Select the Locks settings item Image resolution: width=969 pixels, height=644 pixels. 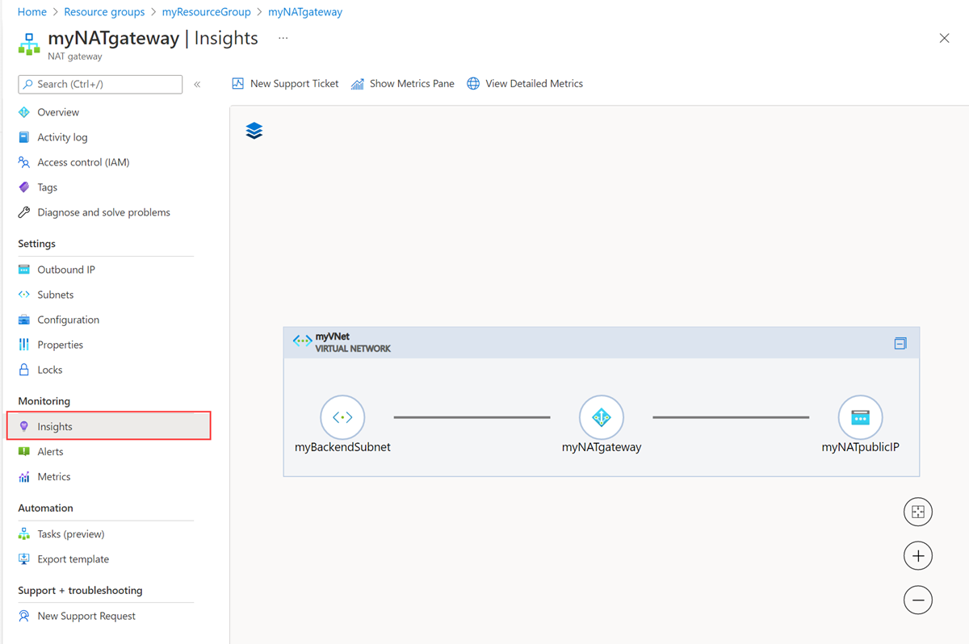[52, 369]
